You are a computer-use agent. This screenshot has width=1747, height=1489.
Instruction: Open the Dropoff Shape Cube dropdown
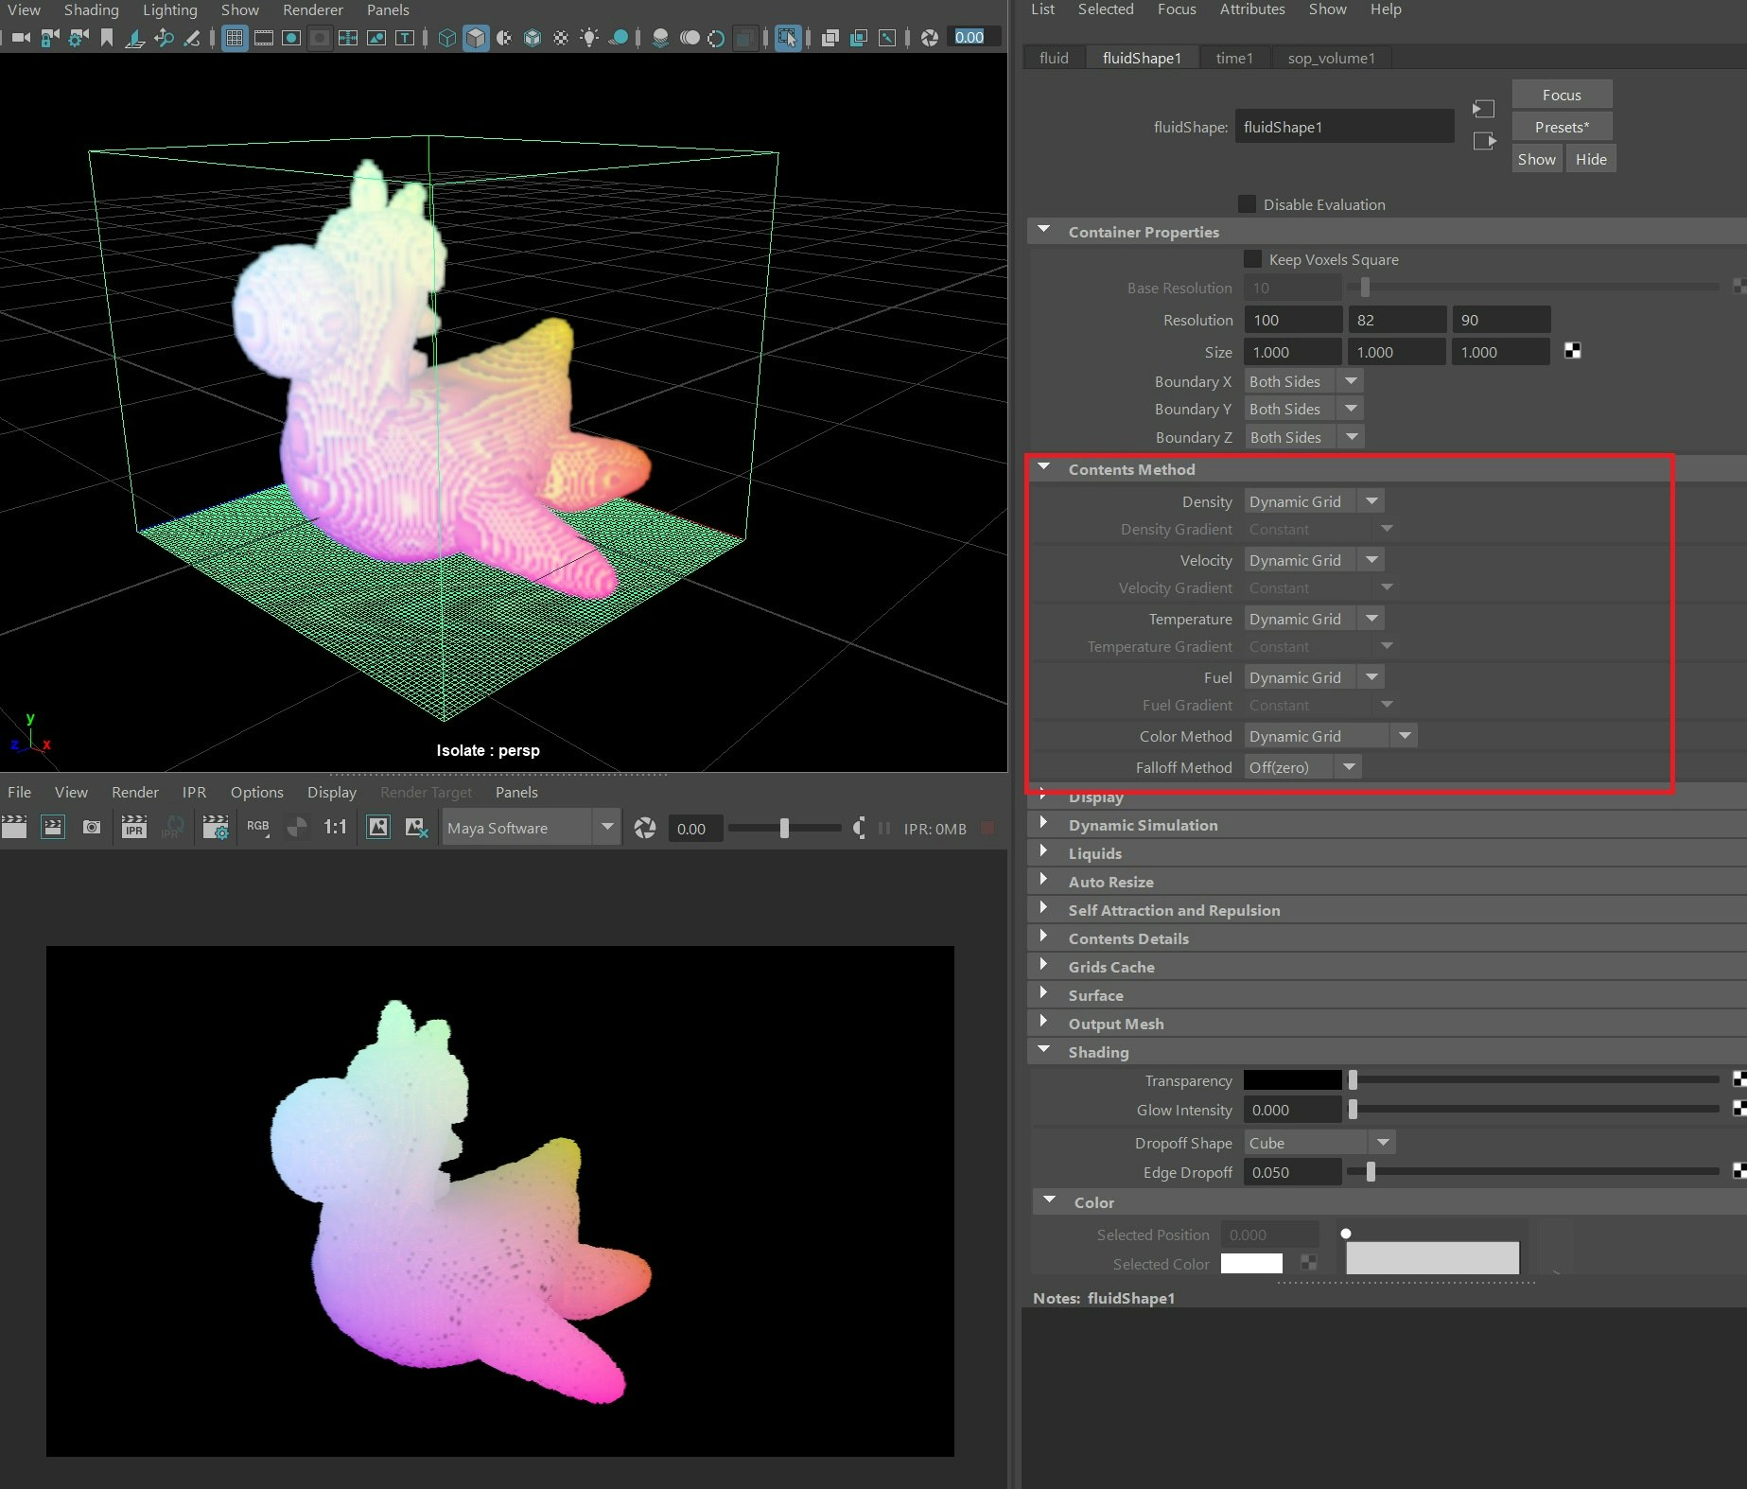[1319, 1143]
